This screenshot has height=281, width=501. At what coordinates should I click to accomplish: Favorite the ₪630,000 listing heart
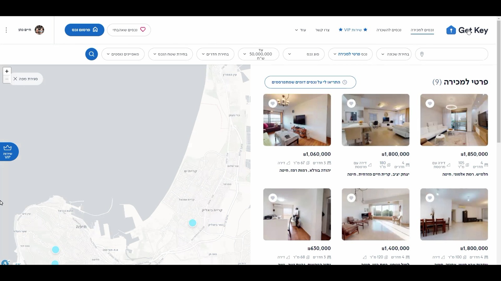coord(273,198)
